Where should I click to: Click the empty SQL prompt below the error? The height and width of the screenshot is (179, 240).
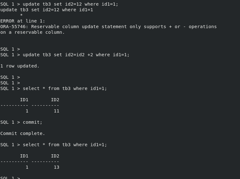[10, 49]
